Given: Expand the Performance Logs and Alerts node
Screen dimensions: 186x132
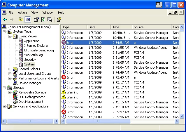Looking at the screenshot, I should [10, 79].
